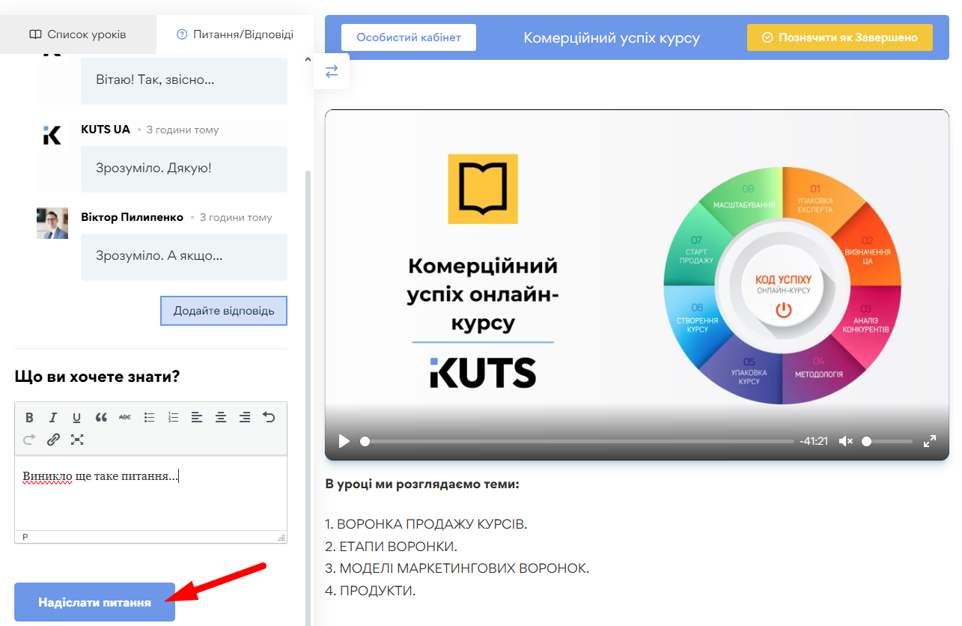Viewport: 962px width, 626px height.
Task: Unmute the video using the speaker icon
Action: coord(846,441)
